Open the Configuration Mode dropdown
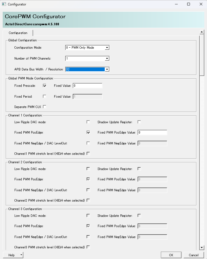The image size is (207, 259). [107, 48]
